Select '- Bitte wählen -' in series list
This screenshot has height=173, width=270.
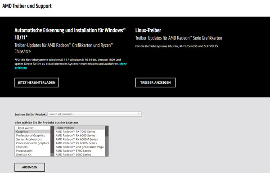click(80, 128)
